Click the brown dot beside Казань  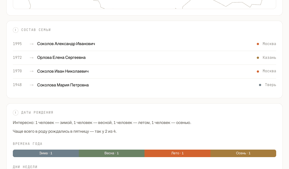pyautogui.click(x=258, y=58)
